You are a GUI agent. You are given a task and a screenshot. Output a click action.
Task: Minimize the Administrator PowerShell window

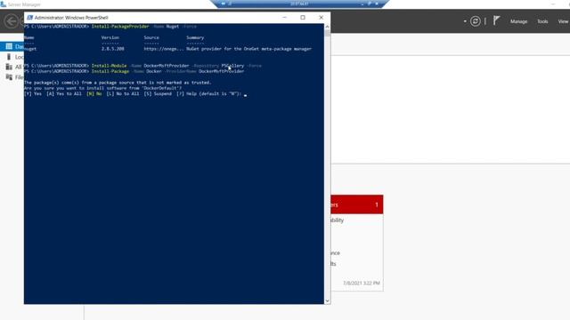285,18
